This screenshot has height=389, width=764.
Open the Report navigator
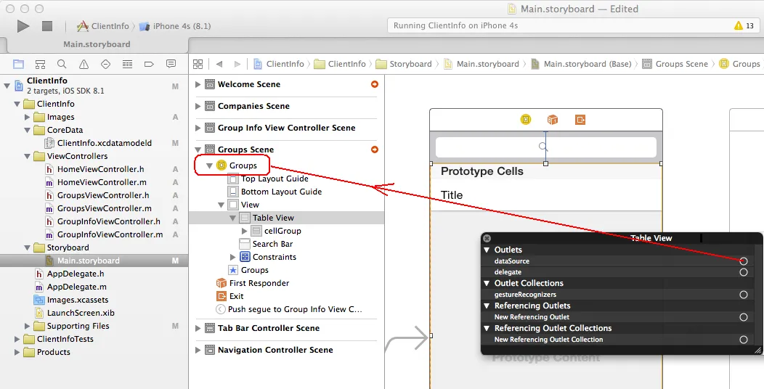171,64
